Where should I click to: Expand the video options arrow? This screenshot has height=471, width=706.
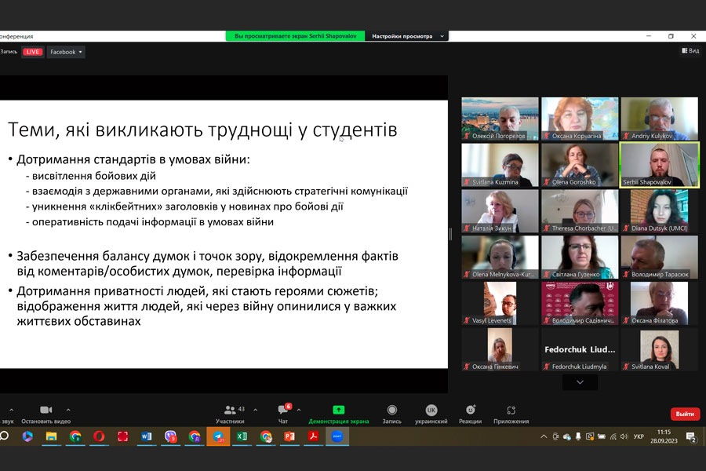point(68,409)
